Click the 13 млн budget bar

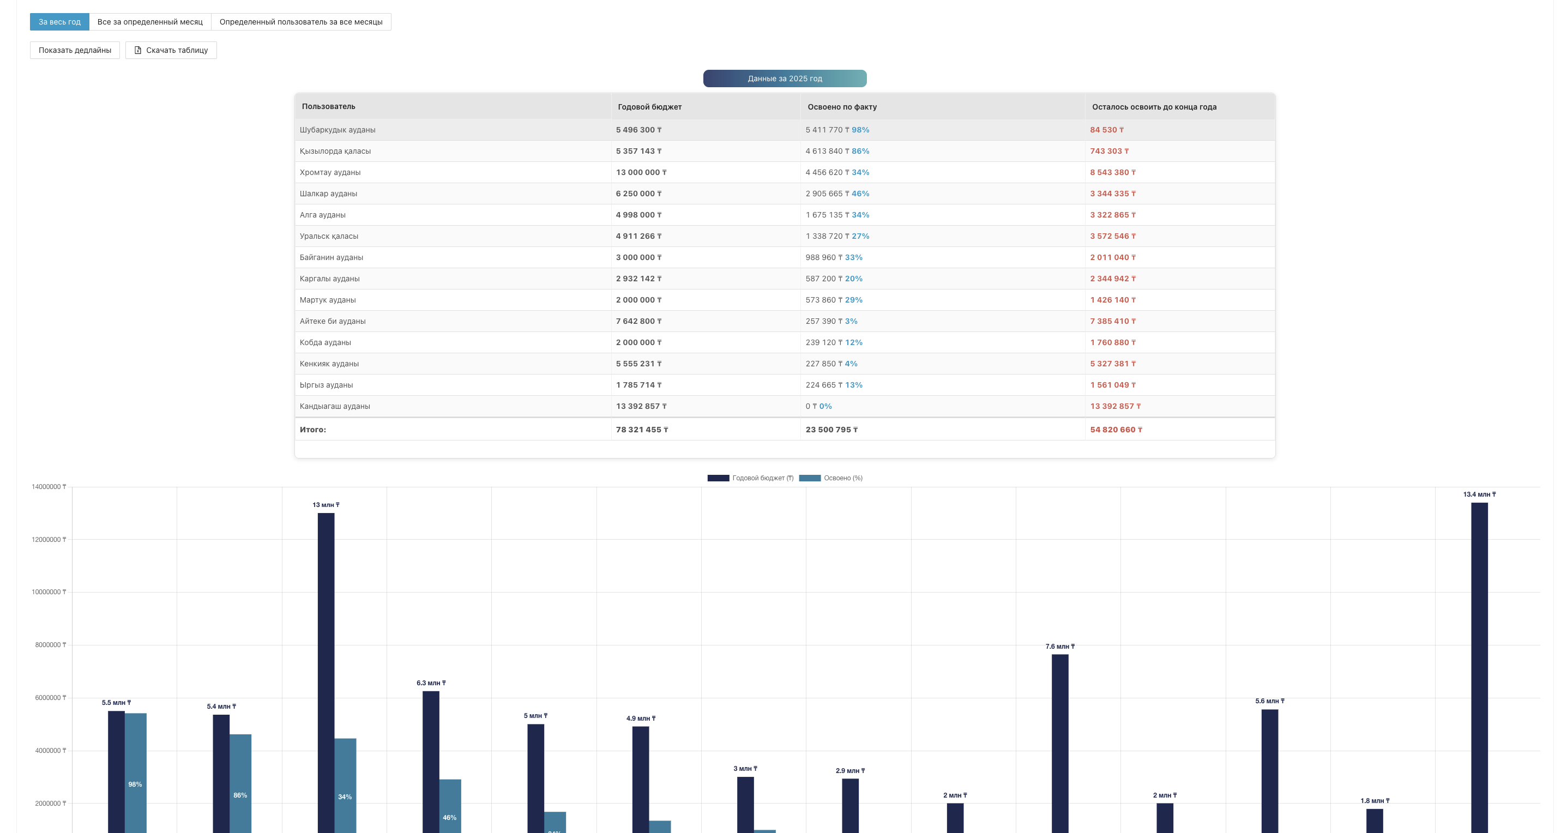(325, 669)
